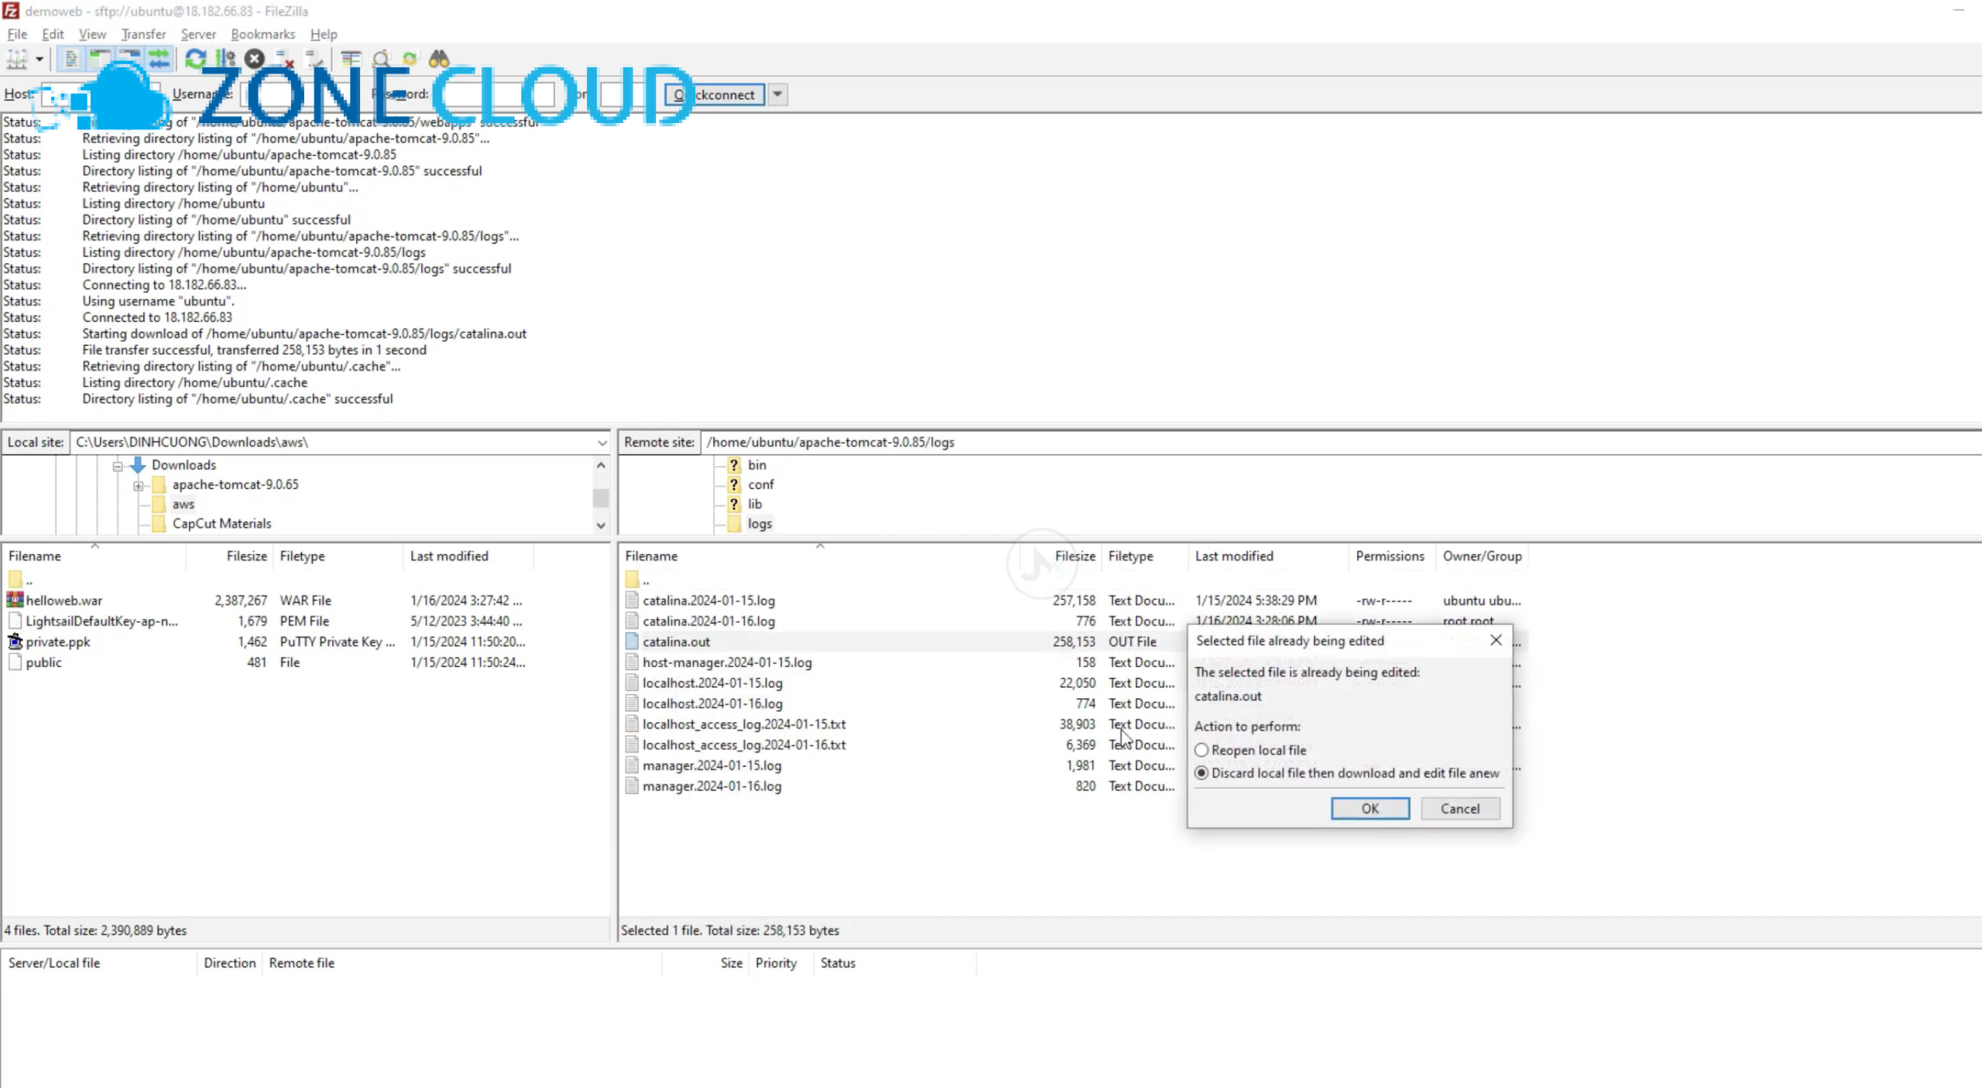Select the local public file icon
The image size is (1982, 1088).
click(15, 662)
